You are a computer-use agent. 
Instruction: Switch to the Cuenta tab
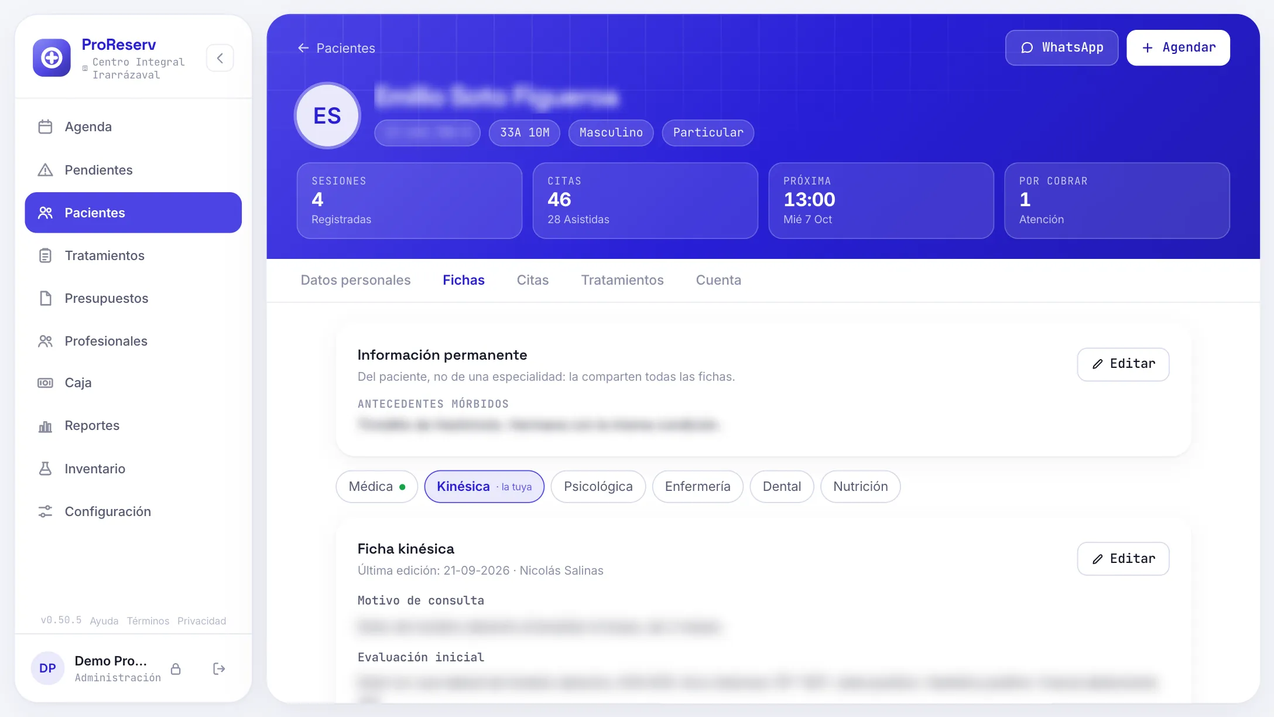[x=718, y=280]
